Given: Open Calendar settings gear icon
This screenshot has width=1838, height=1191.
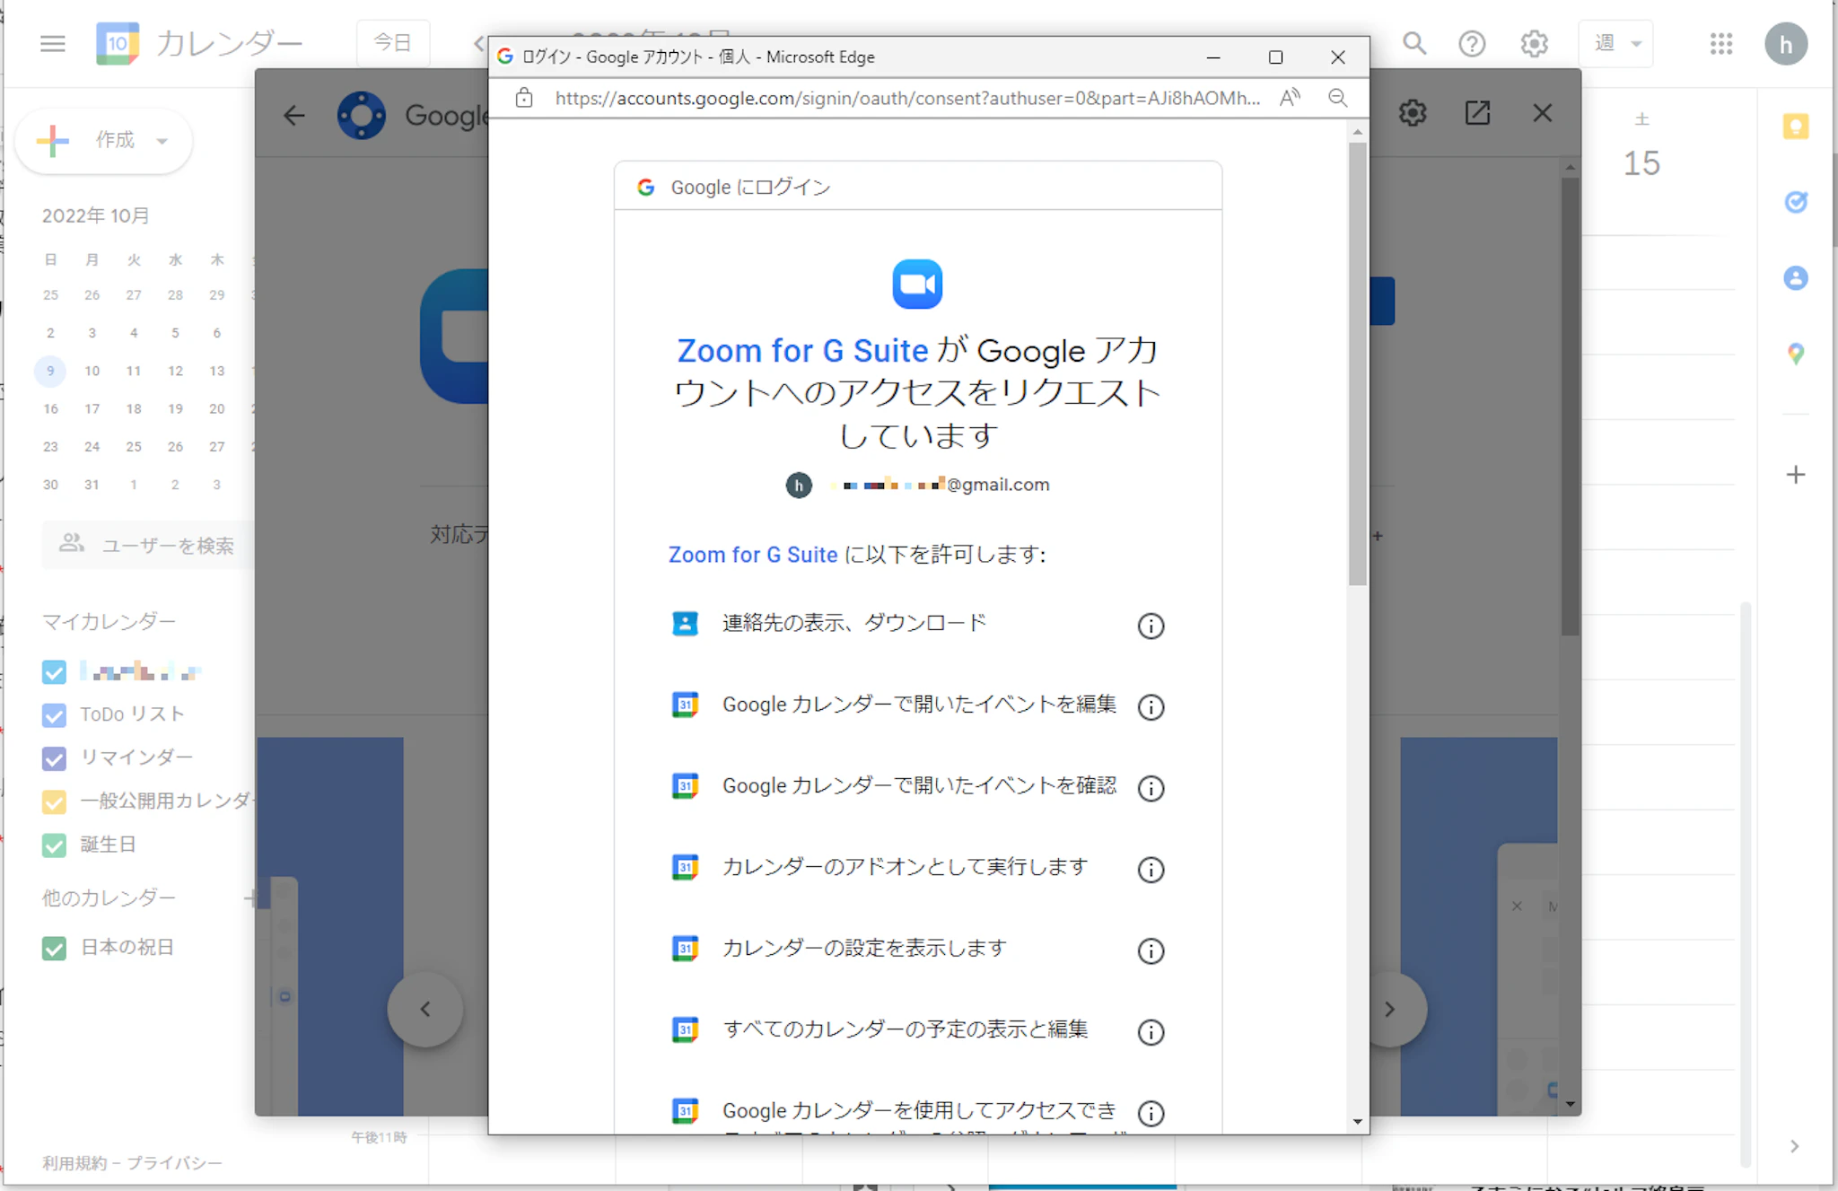Looking at the screenshot, I should (1534, 43).
